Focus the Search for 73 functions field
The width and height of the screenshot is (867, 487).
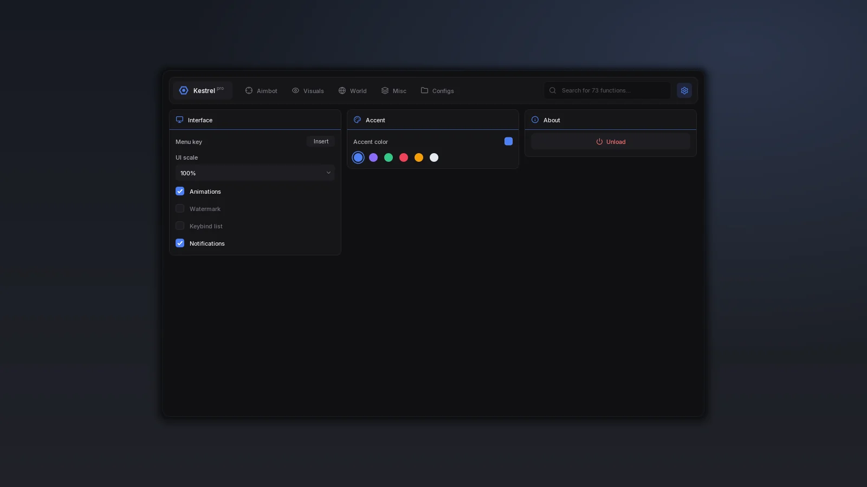[x=607, y=90]
